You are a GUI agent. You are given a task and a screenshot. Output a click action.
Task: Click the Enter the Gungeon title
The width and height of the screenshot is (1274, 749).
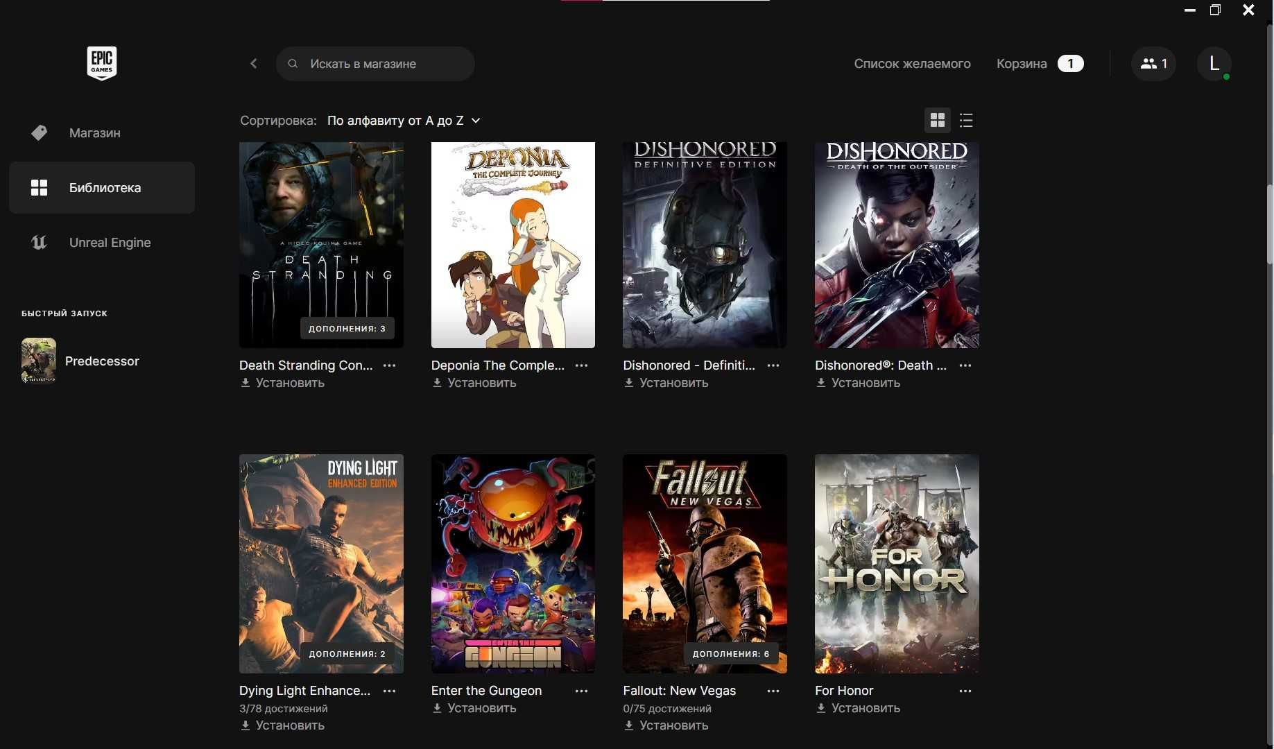486,691
